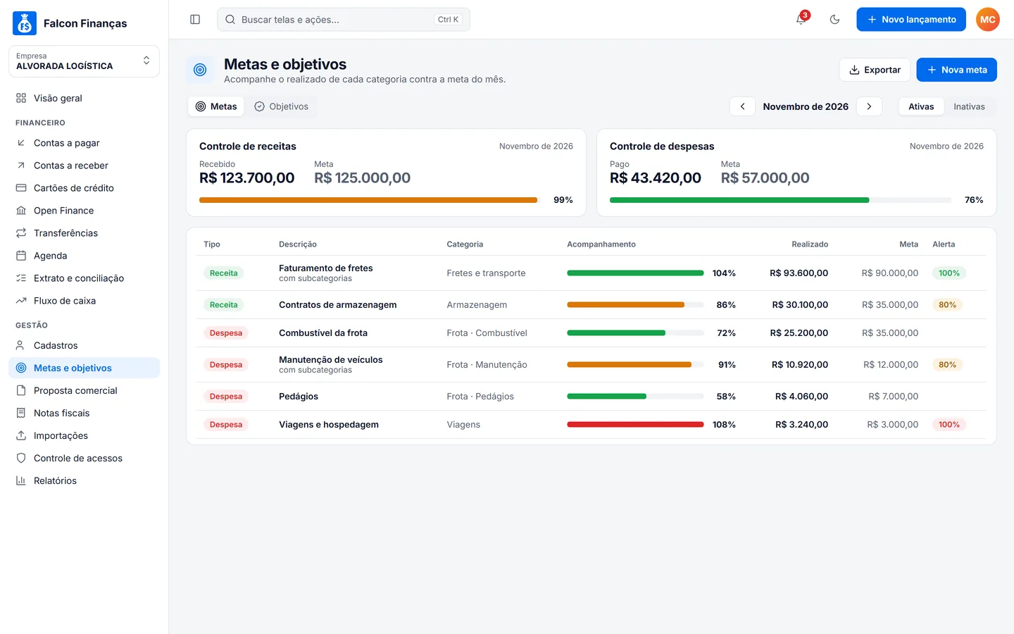This screenshot has width=1014, height=634.
Task: Open the Pedágios goal row
Action: (591, 397)
